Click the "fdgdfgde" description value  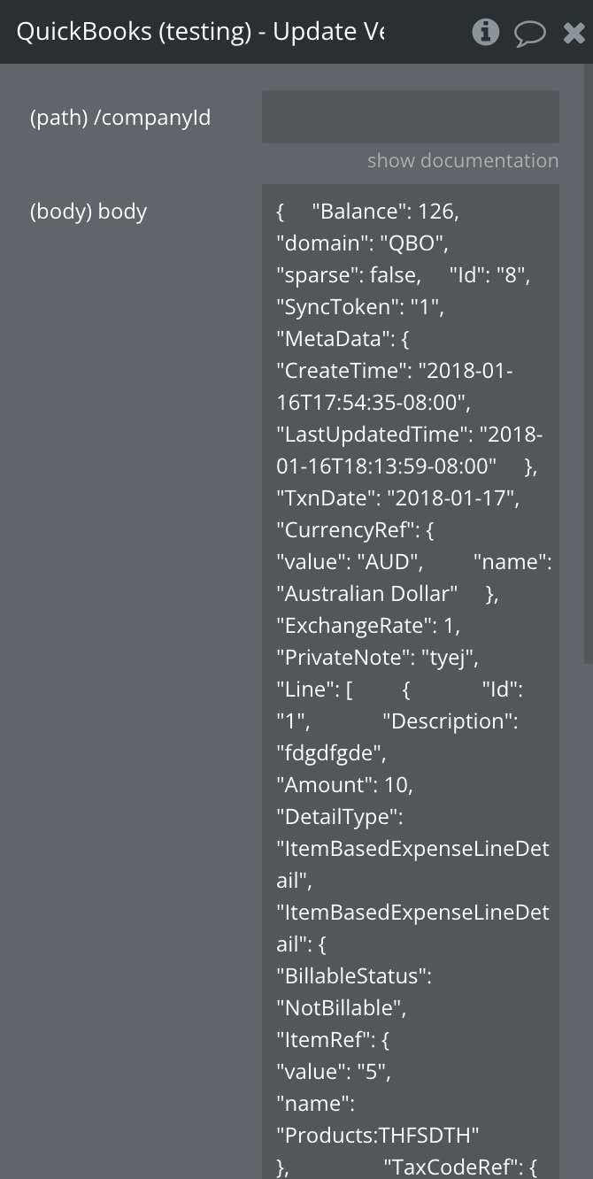(331, 753)
